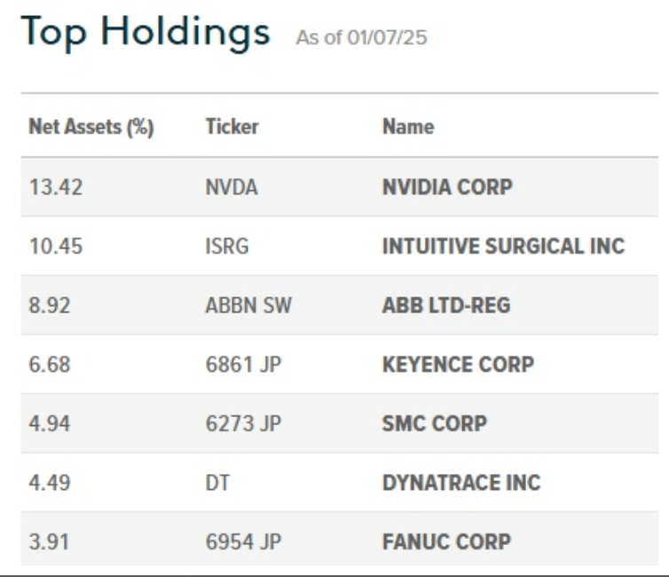This screenshot has height=577, width=669.
Task: Click the Net Assets (%) column header
Action: (x=91, y=127)
